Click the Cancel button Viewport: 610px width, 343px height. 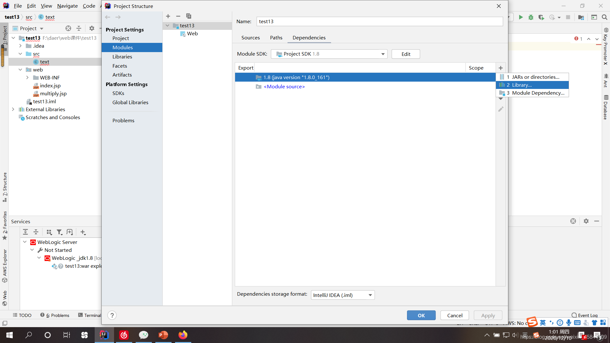point(455,315)
